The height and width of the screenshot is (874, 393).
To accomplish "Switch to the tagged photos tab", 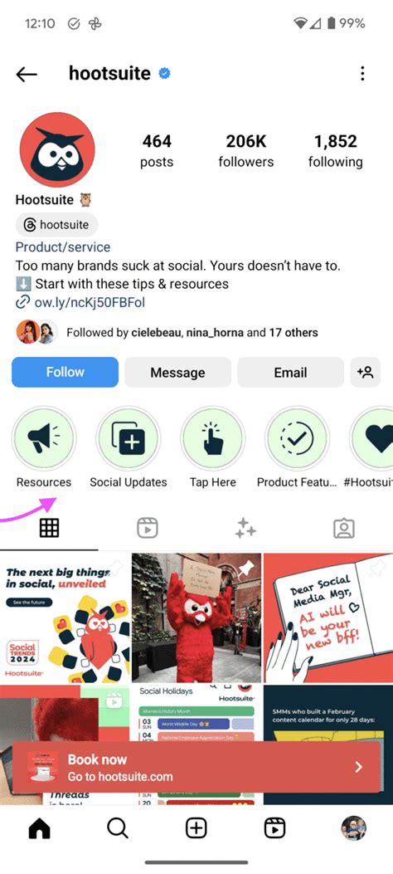I will coord(344,527).
